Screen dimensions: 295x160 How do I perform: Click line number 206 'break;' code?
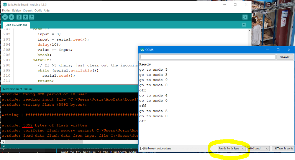[45, 55]
